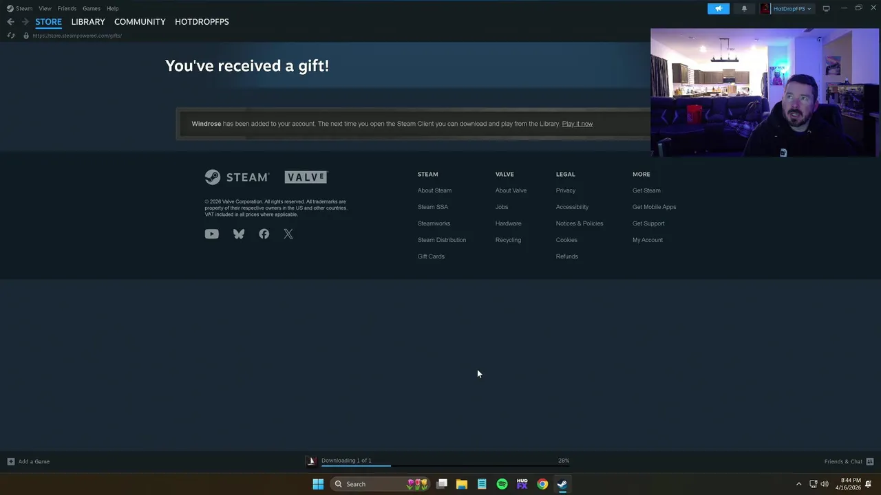Open the notifications bell
The width and height of the screenshot is (881, 495).
(x=744, y=8)
